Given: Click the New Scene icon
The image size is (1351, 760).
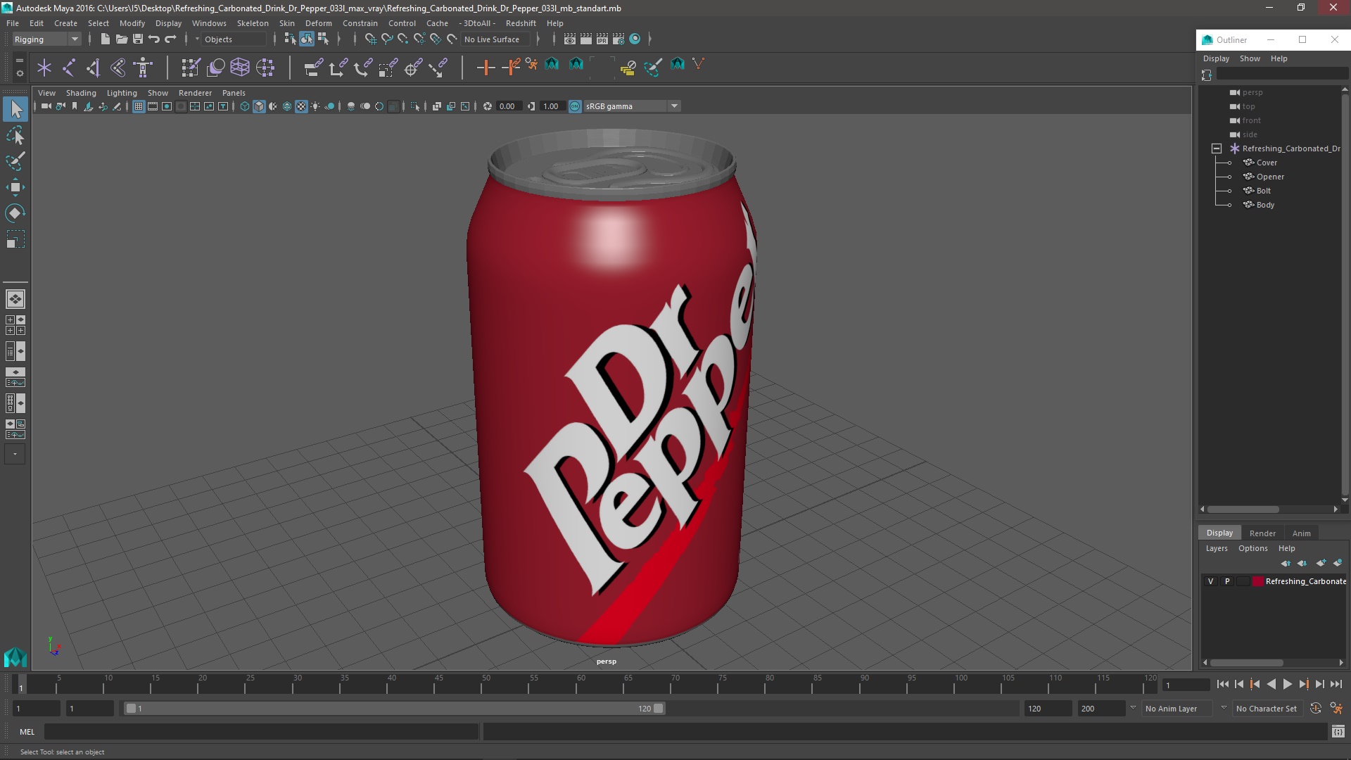Looking at the screenshot, I should 105,39.
